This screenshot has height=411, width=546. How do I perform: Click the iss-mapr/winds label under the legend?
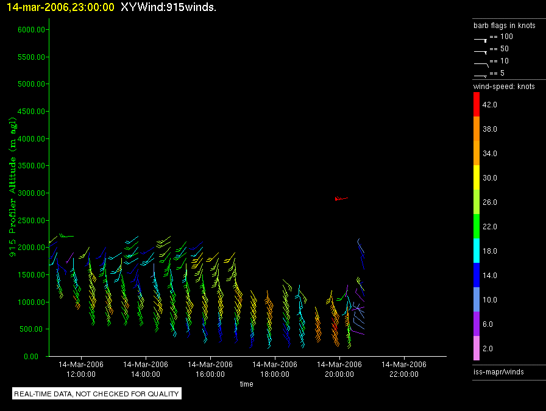pos(498,371)
